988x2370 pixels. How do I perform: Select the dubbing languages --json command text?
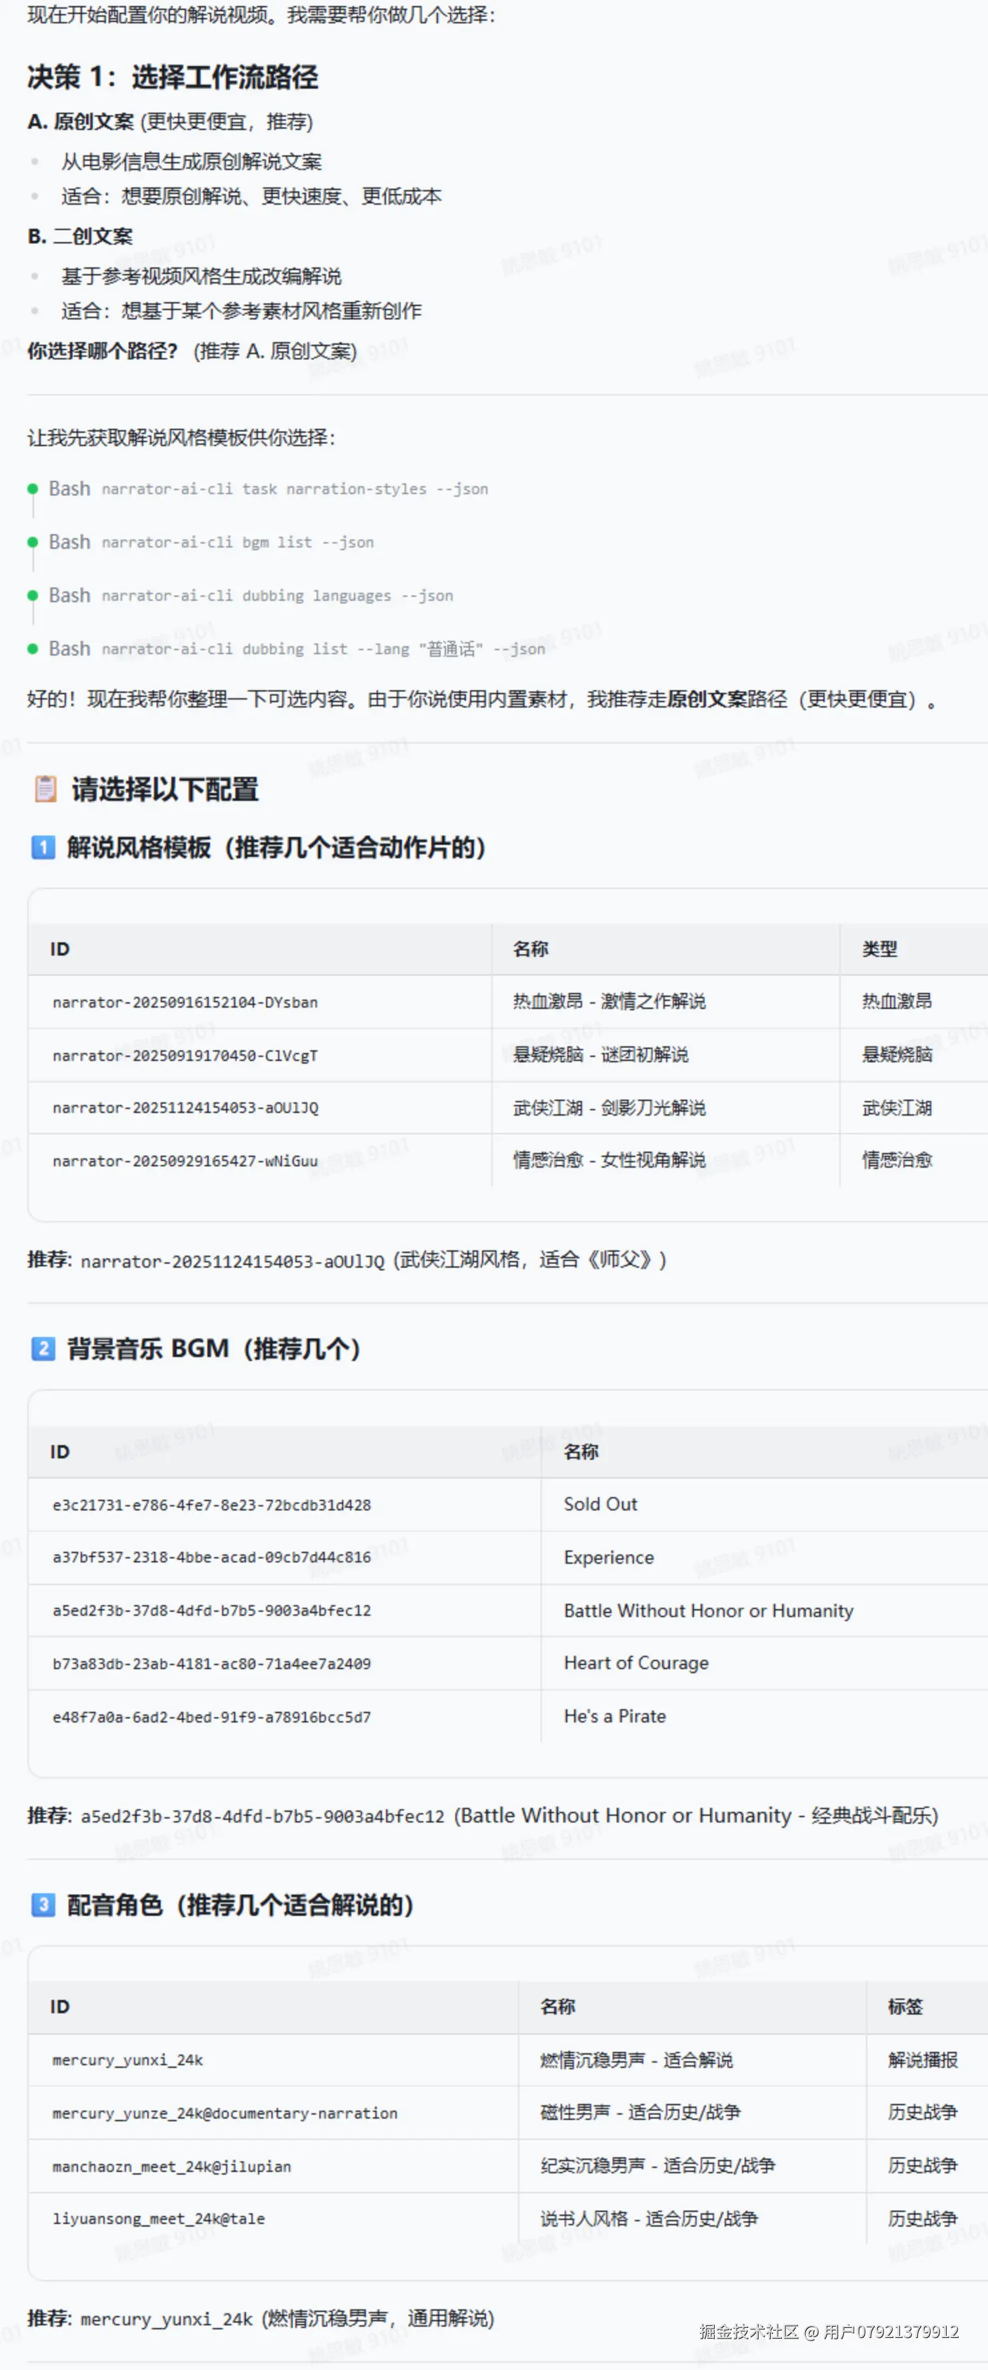point(277,596)
